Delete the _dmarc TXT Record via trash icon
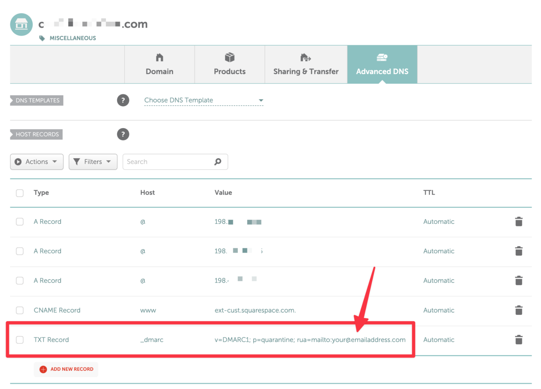This screenshot has width=541, height=389. tap(519, 340)
